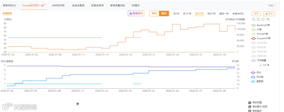Click the zoom reset icon above legend
The height and width of the screenshot is (112, 284).
click(258, 19)
